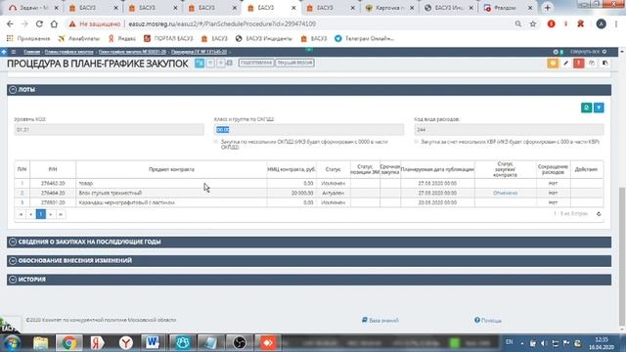Click the План-график закупок № breadcrumb link
The width and height of the screenshot is (626, 352).
point(132,52)
